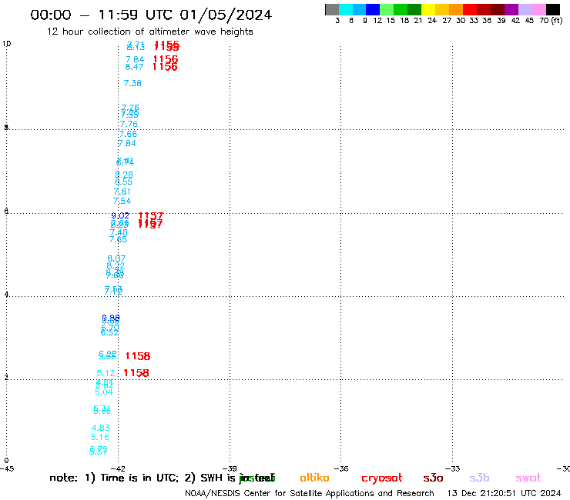Click the -42 longitude axis label

tap(117, 469)
